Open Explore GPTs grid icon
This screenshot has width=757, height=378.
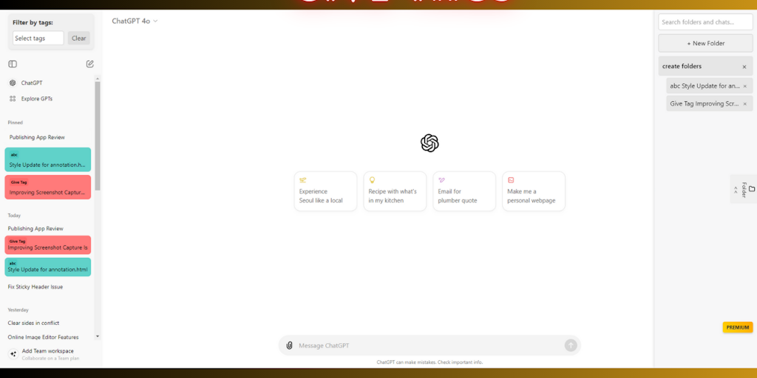(x=13, y=98)
